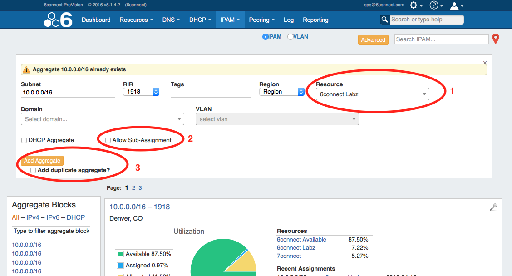The height and width of the screenshot is (276, 512).
Task: Select the VLAN radio button
Action: click(x=290, y=37)
